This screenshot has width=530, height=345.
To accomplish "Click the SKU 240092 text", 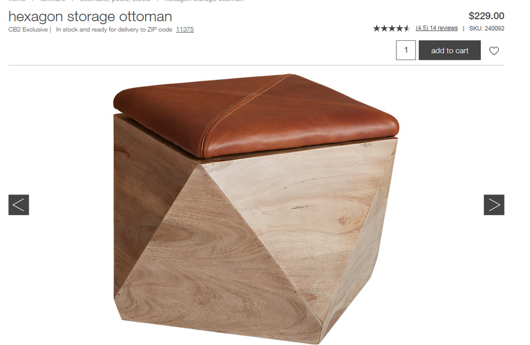I will (x=487, y=28).
